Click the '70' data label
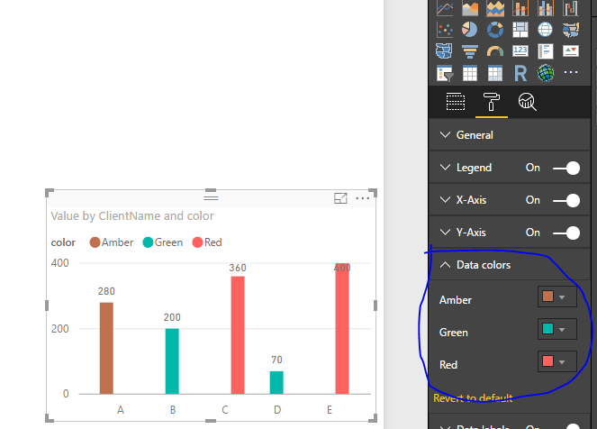Screen dimensions: 597x429 (276, 360)
